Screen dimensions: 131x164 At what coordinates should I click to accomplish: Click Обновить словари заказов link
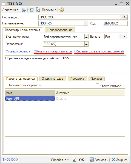point(53,51)
